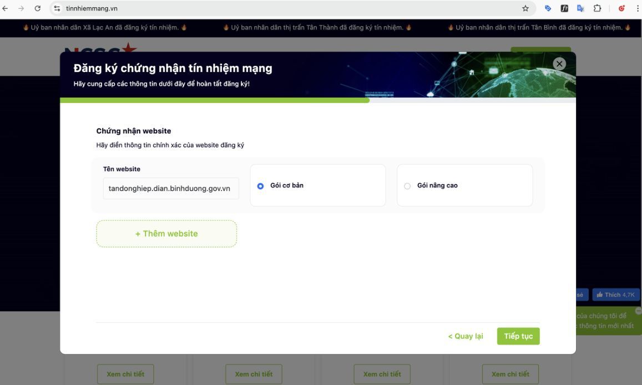Click the + Thêm website button

166,234
